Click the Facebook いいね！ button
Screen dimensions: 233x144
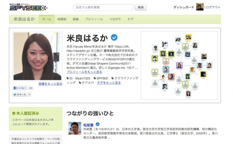20,88
